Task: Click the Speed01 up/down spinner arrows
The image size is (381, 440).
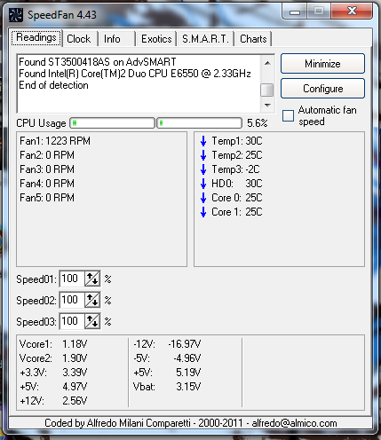Action: point(92,279)
